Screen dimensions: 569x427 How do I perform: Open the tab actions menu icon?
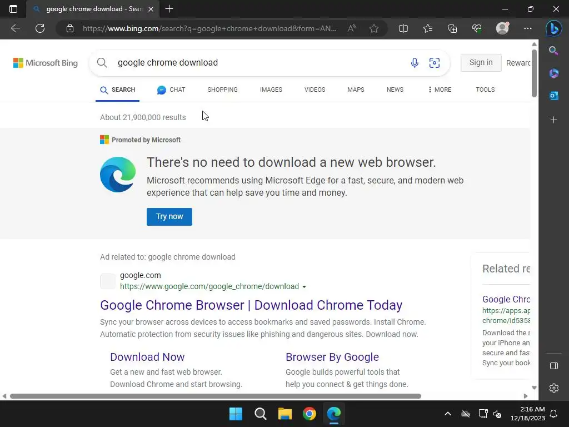(x=13, y=9)
